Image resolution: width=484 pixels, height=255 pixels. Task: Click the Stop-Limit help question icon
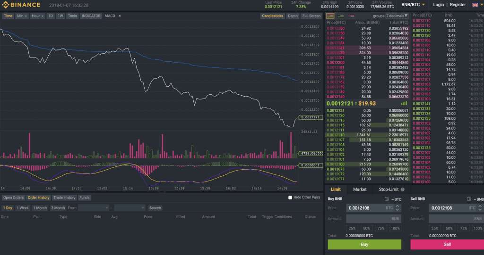(x=403, y=189)
